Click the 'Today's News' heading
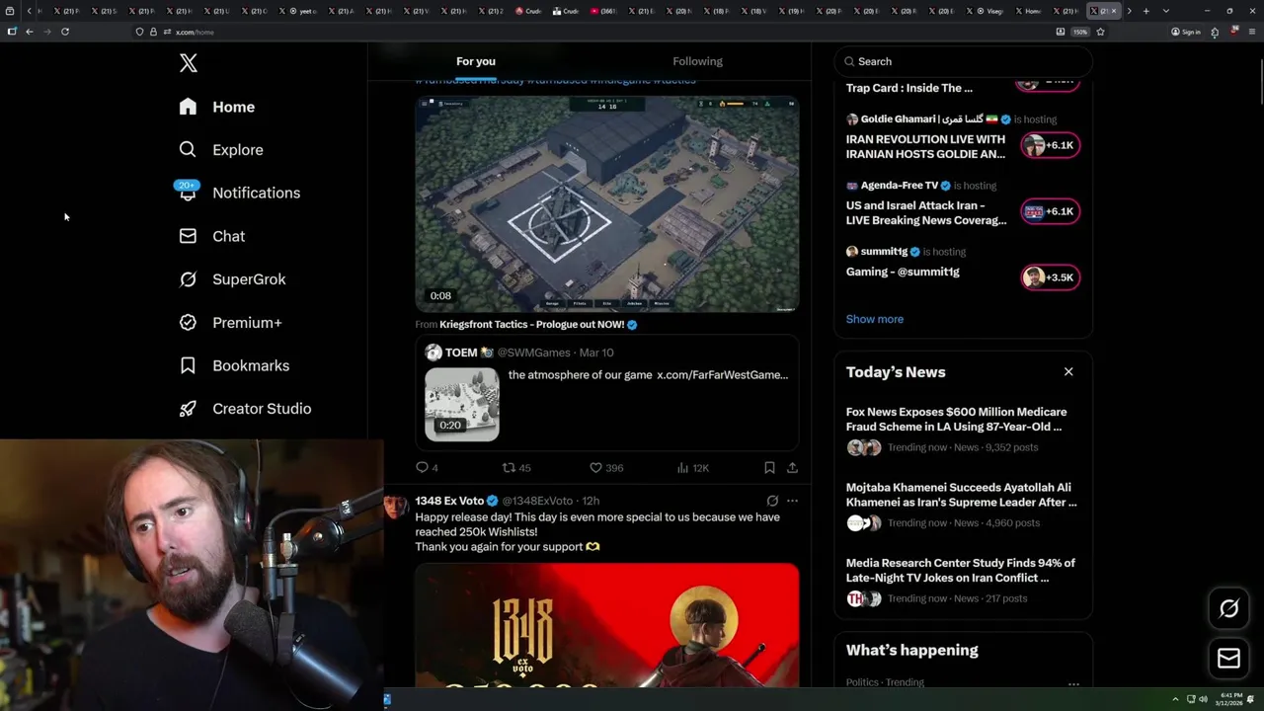Image resolution: width=1264 pixels, height=711 pixels. click(x=896, y=372)
